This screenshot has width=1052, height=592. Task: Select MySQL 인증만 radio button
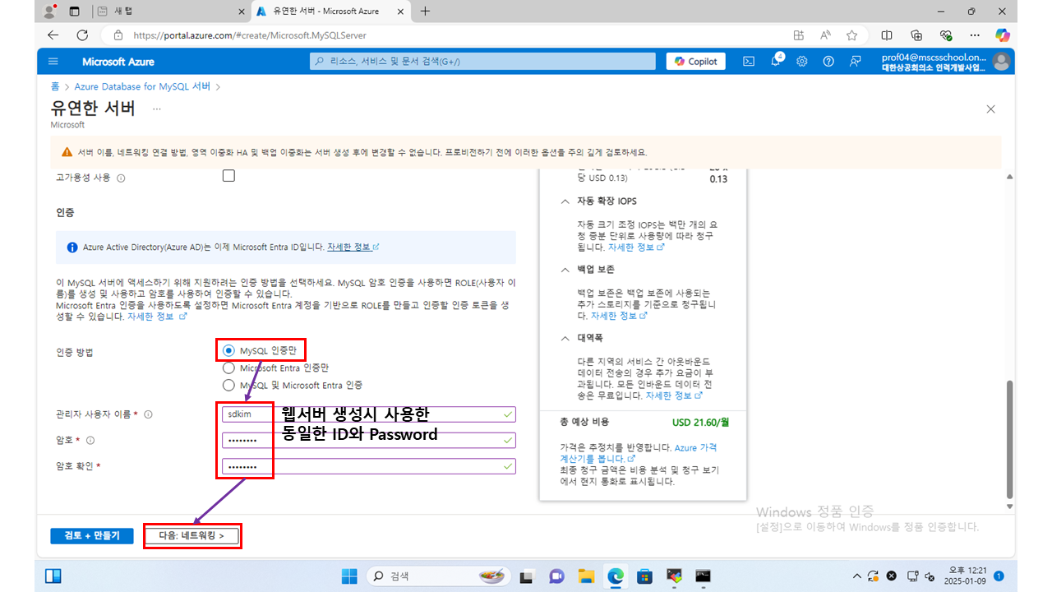tap(228, 350)
